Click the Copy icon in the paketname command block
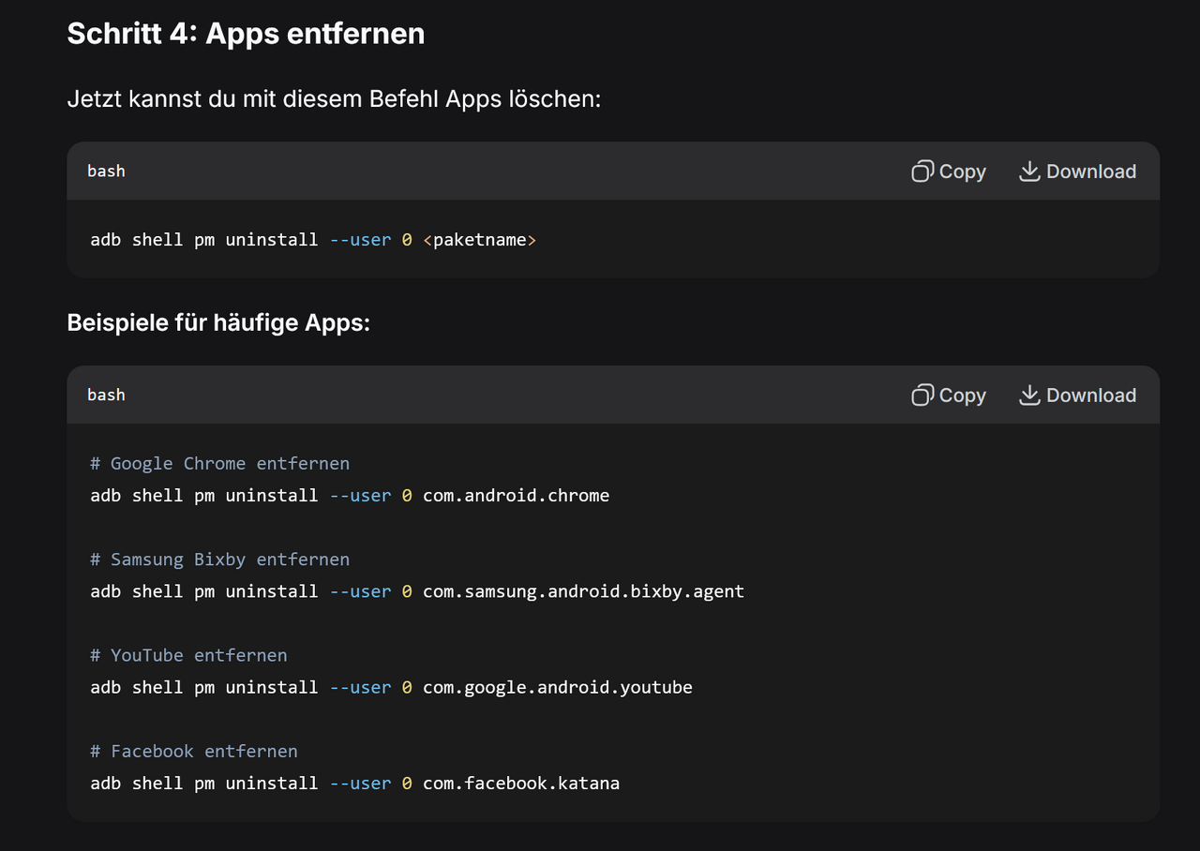Viewport: 1200px width, 851px height. point(922,172)
